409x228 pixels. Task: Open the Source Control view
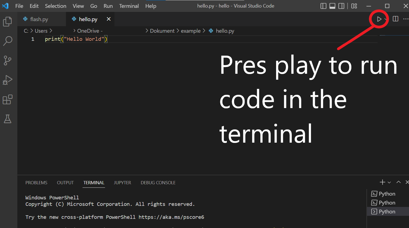(8, 61)
